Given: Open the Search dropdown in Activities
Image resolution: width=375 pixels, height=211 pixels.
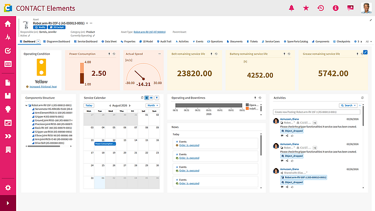Looking at the screenshot, I should coord(348,105).
